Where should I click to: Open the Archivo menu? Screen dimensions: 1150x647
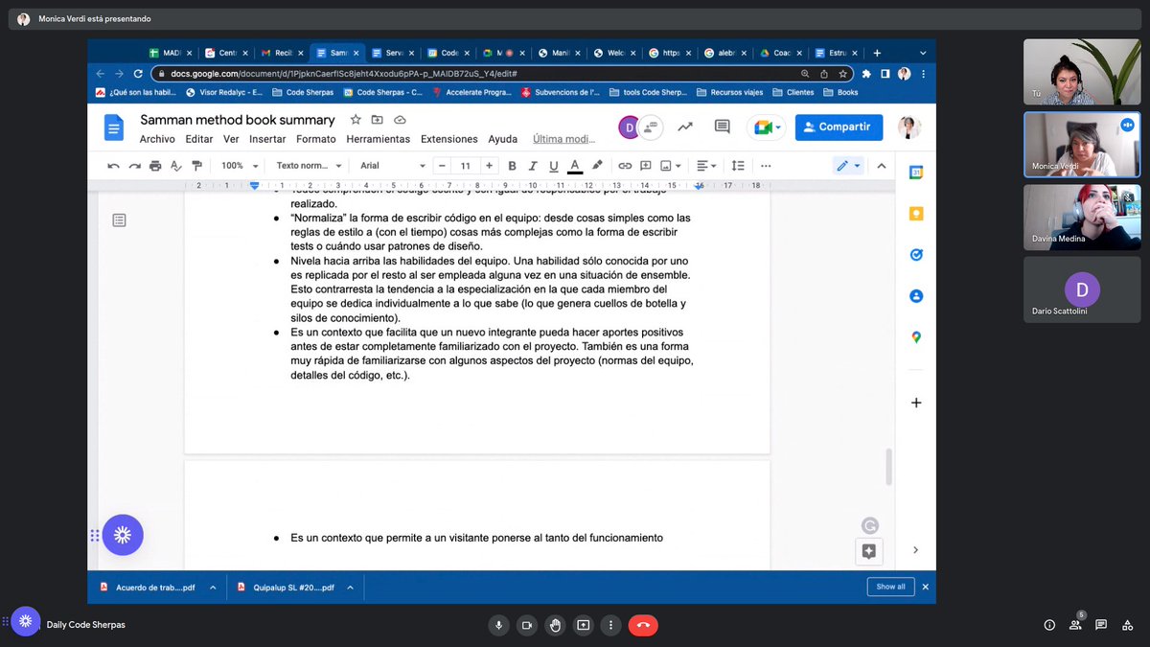157,139
